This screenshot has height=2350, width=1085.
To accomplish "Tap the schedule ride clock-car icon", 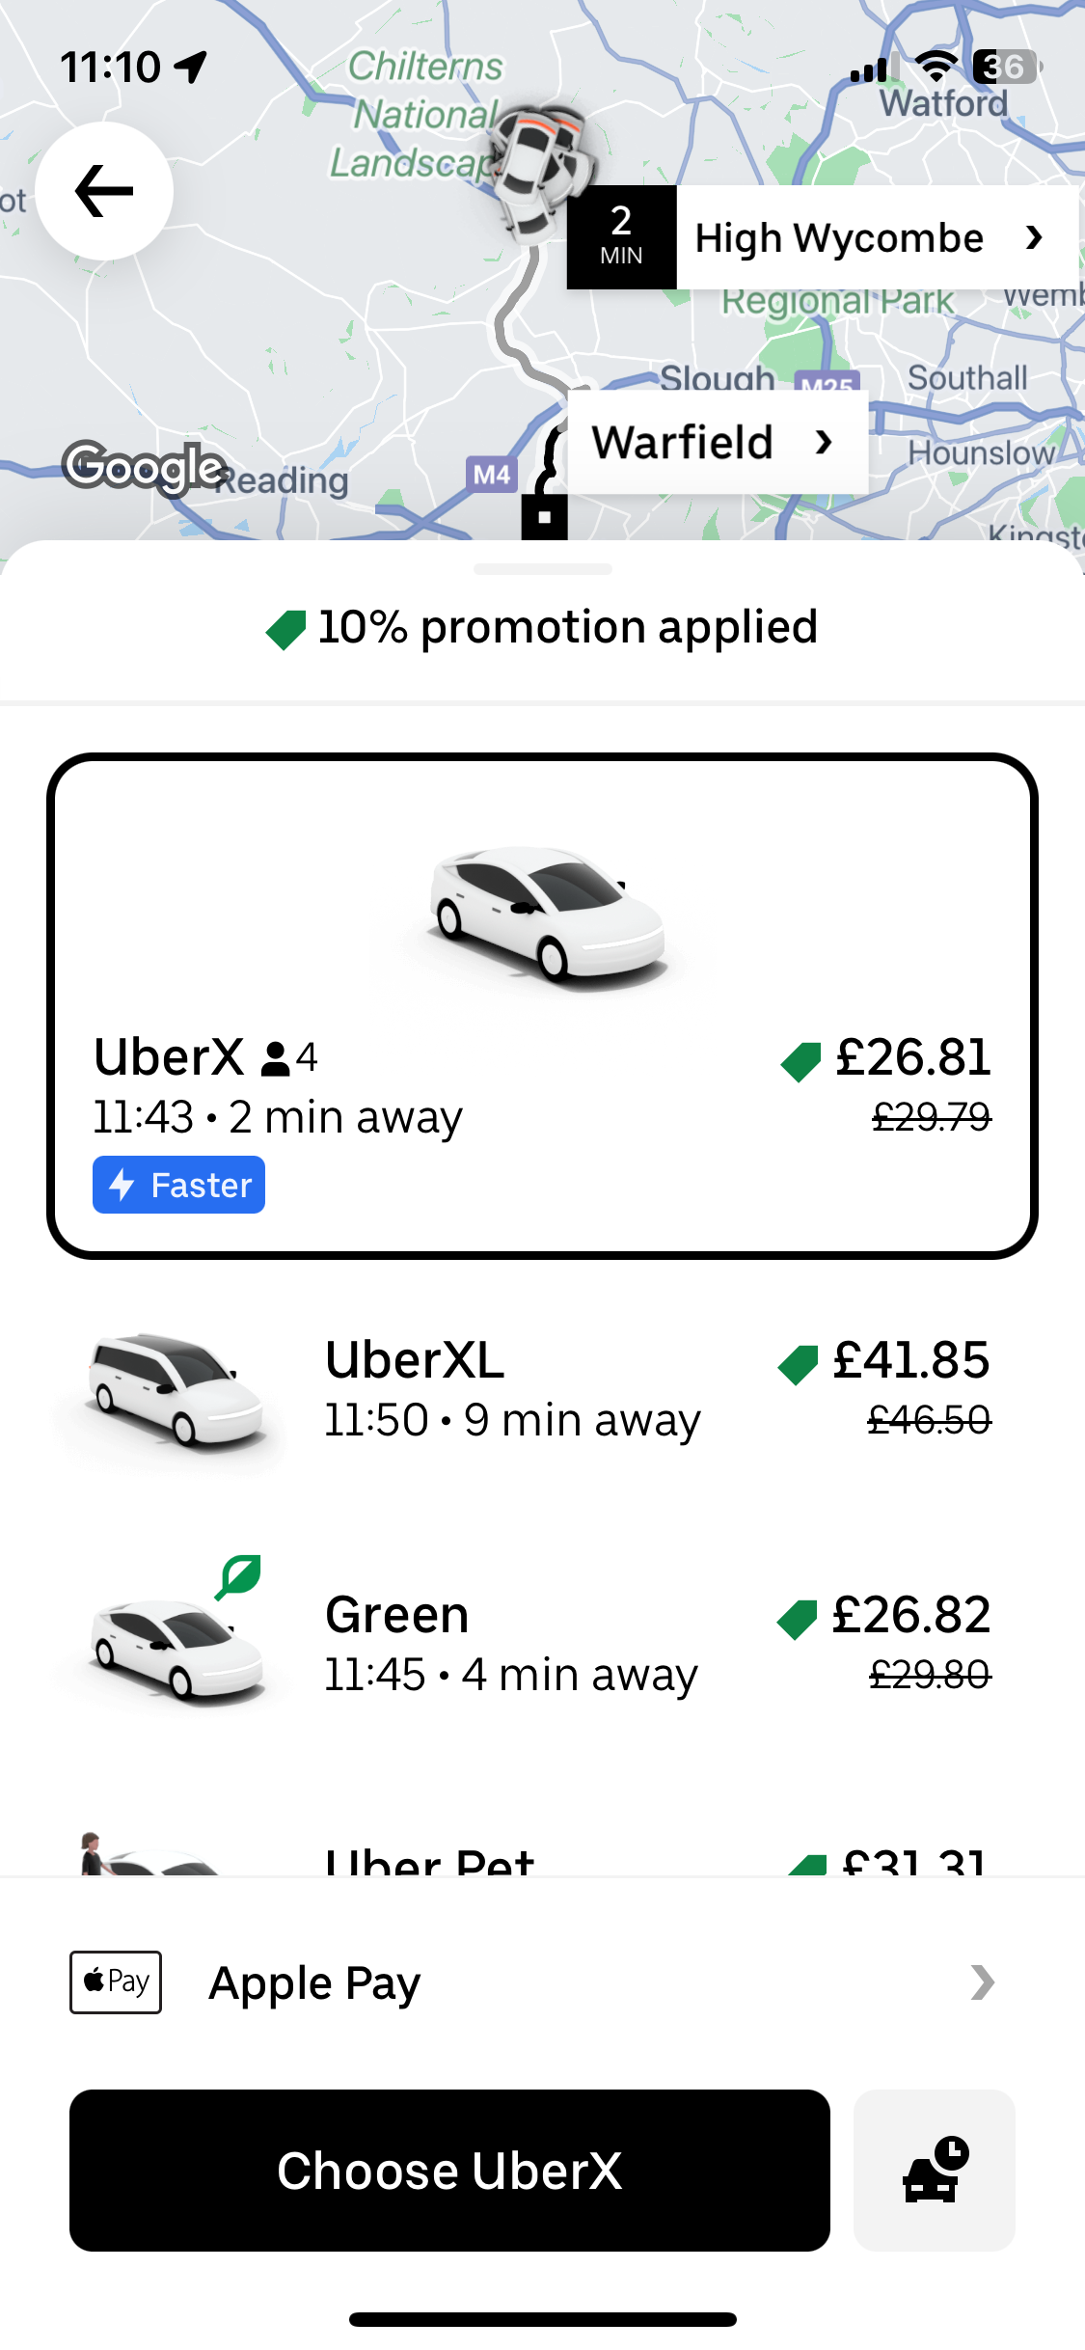I will (934, 2171).
